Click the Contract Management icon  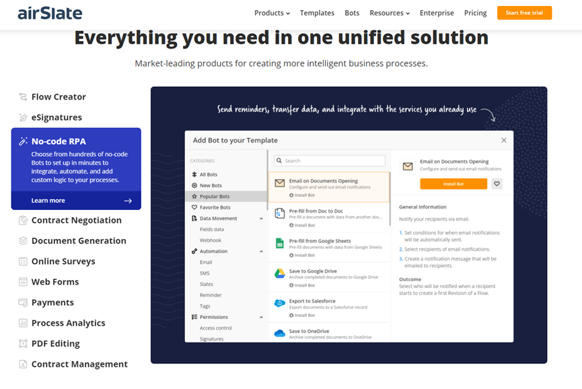[23, 365]
